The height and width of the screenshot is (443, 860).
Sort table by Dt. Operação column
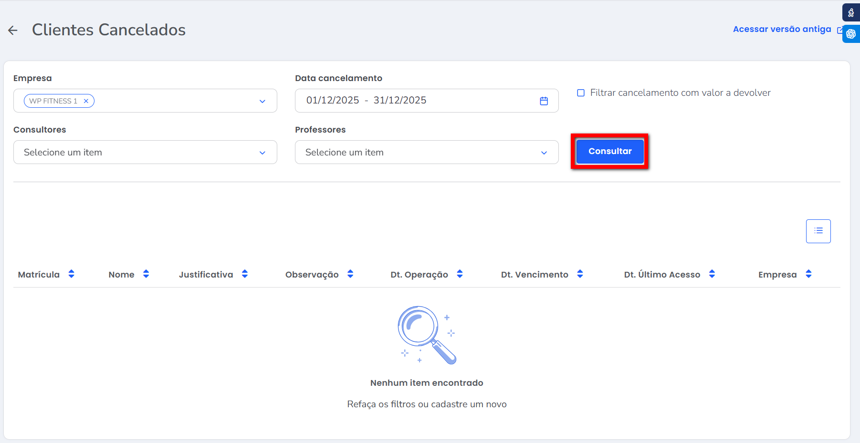(460, 274)
